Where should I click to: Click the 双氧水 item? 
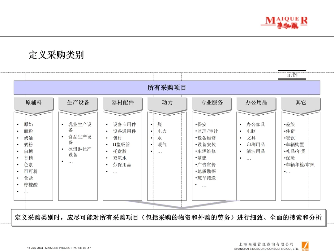click(x=120, y=158)
